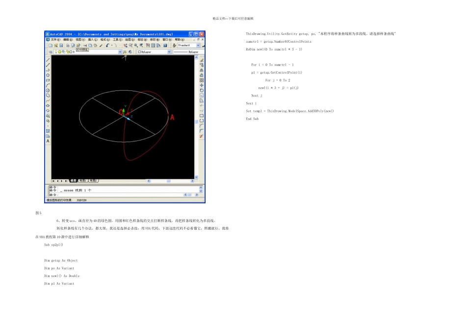
Task: Click the Rotate modify tool
Action: 202,90
